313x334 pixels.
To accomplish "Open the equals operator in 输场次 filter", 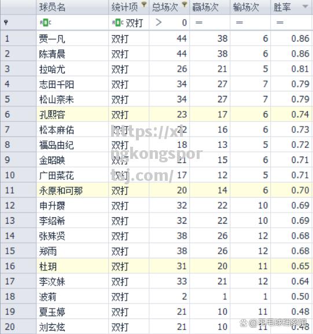I will [239, 23].
